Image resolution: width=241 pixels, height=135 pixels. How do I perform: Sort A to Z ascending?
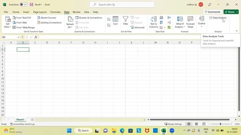(x=109, y=19)
